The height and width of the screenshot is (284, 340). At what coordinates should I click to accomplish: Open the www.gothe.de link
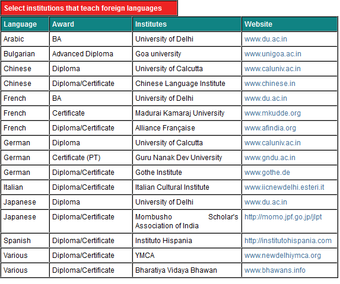(x=267, y=172)
